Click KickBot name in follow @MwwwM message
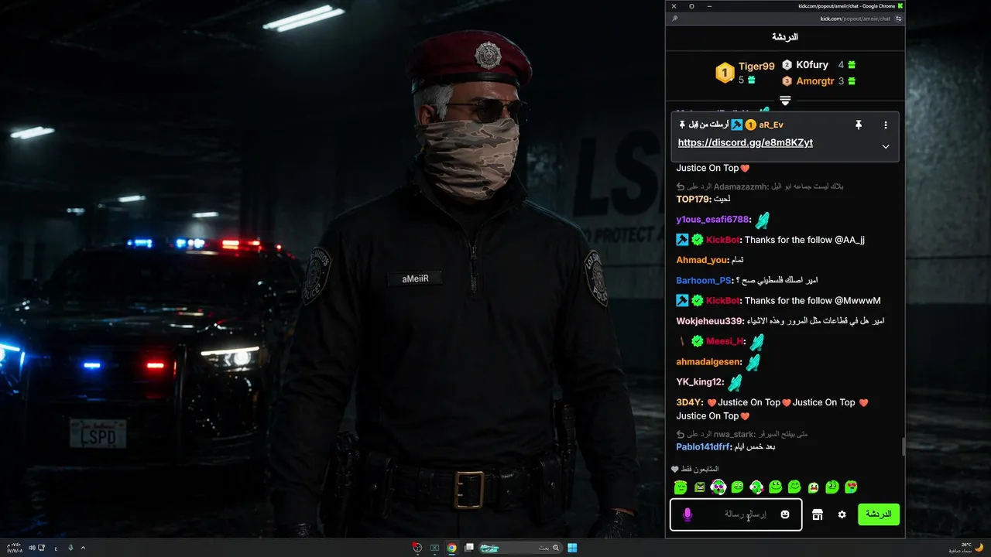Screen dimensions: 991x557 point(723,300)
